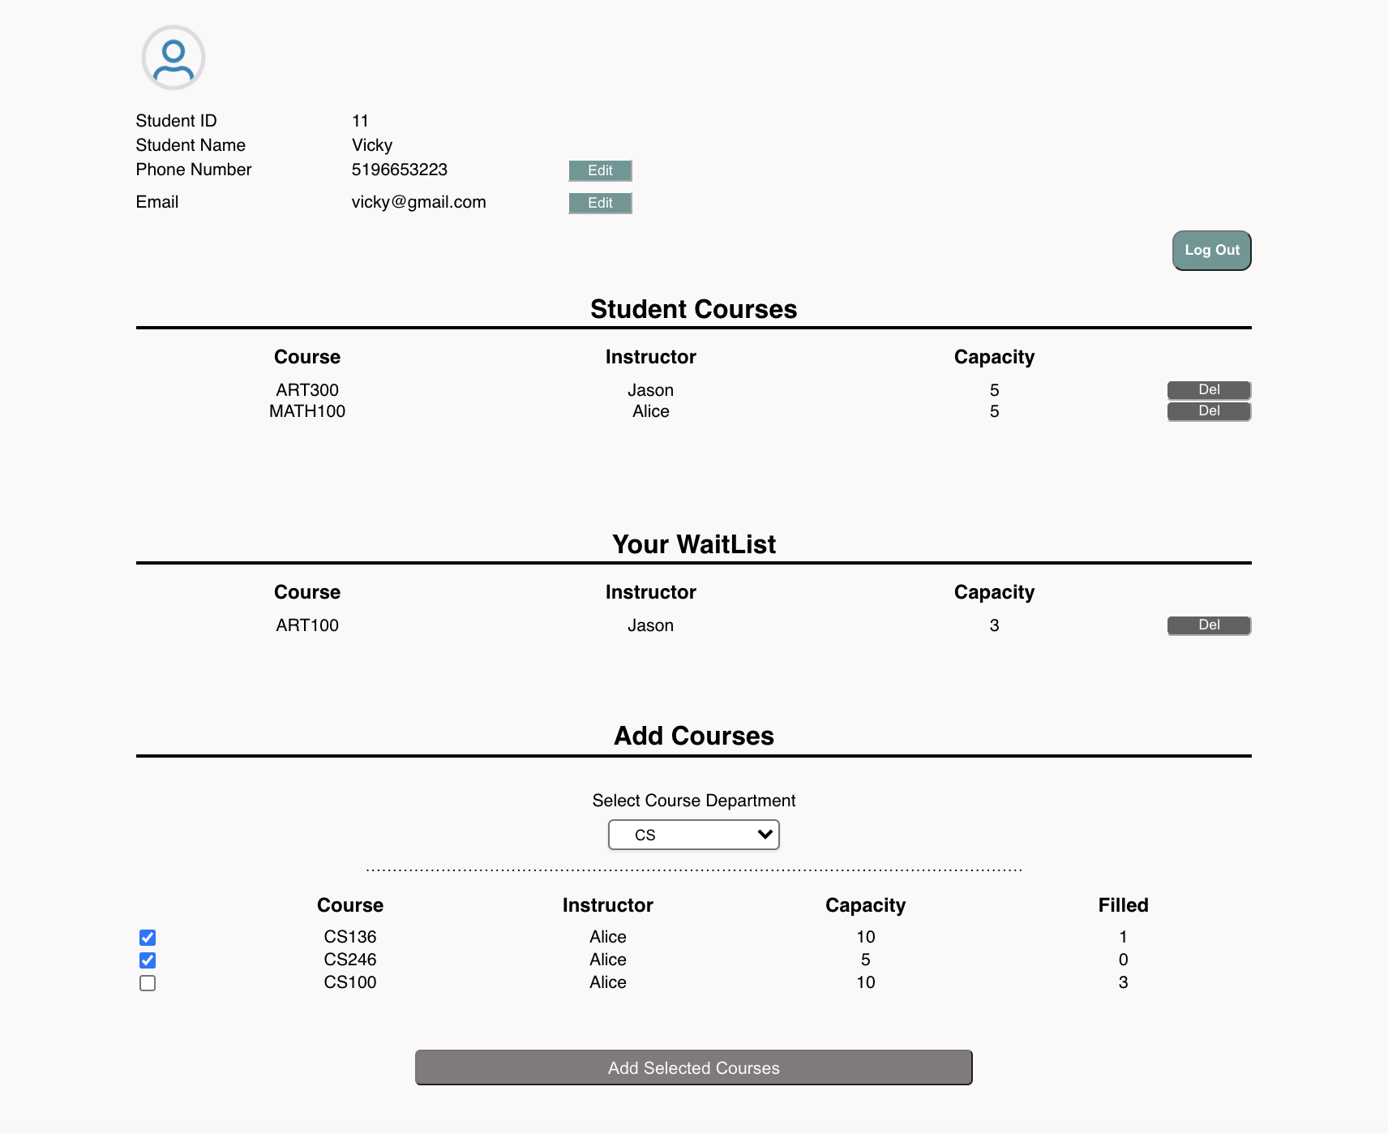
Task: Click Add Selected Courses button
Action: coord(694,1067)
